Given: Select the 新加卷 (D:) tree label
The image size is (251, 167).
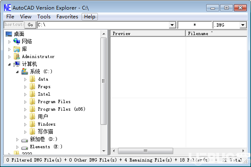Looking at the screenshot, I should tap(44, 139).
